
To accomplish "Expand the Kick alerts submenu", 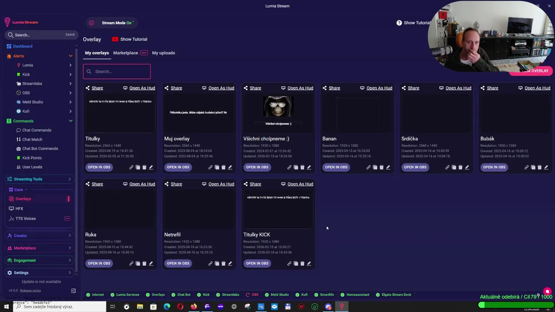I will 70,75.
